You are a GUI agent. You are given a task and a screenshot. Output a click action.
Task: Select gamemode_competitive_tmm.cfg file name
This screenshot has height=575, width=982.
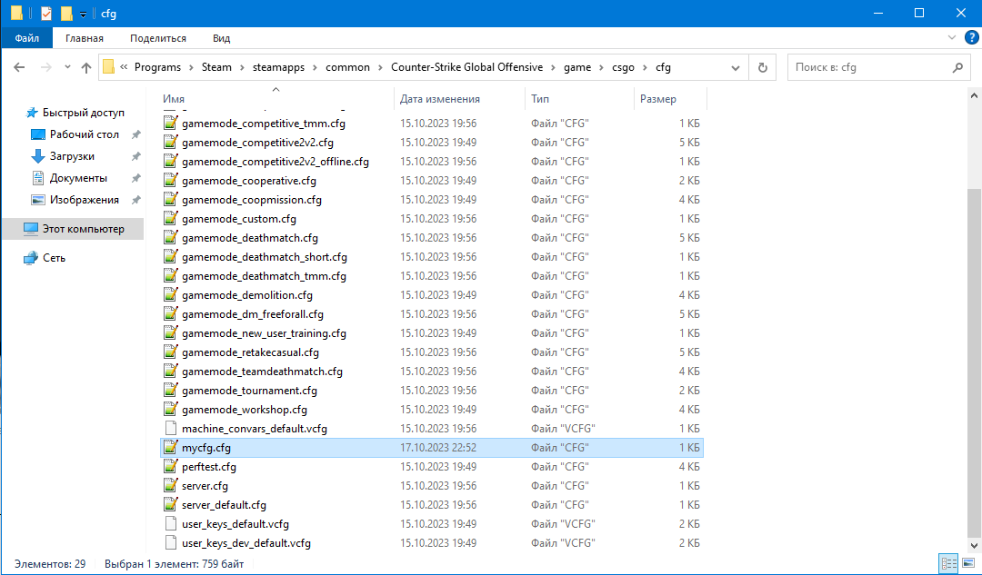(x=264, y=124)
